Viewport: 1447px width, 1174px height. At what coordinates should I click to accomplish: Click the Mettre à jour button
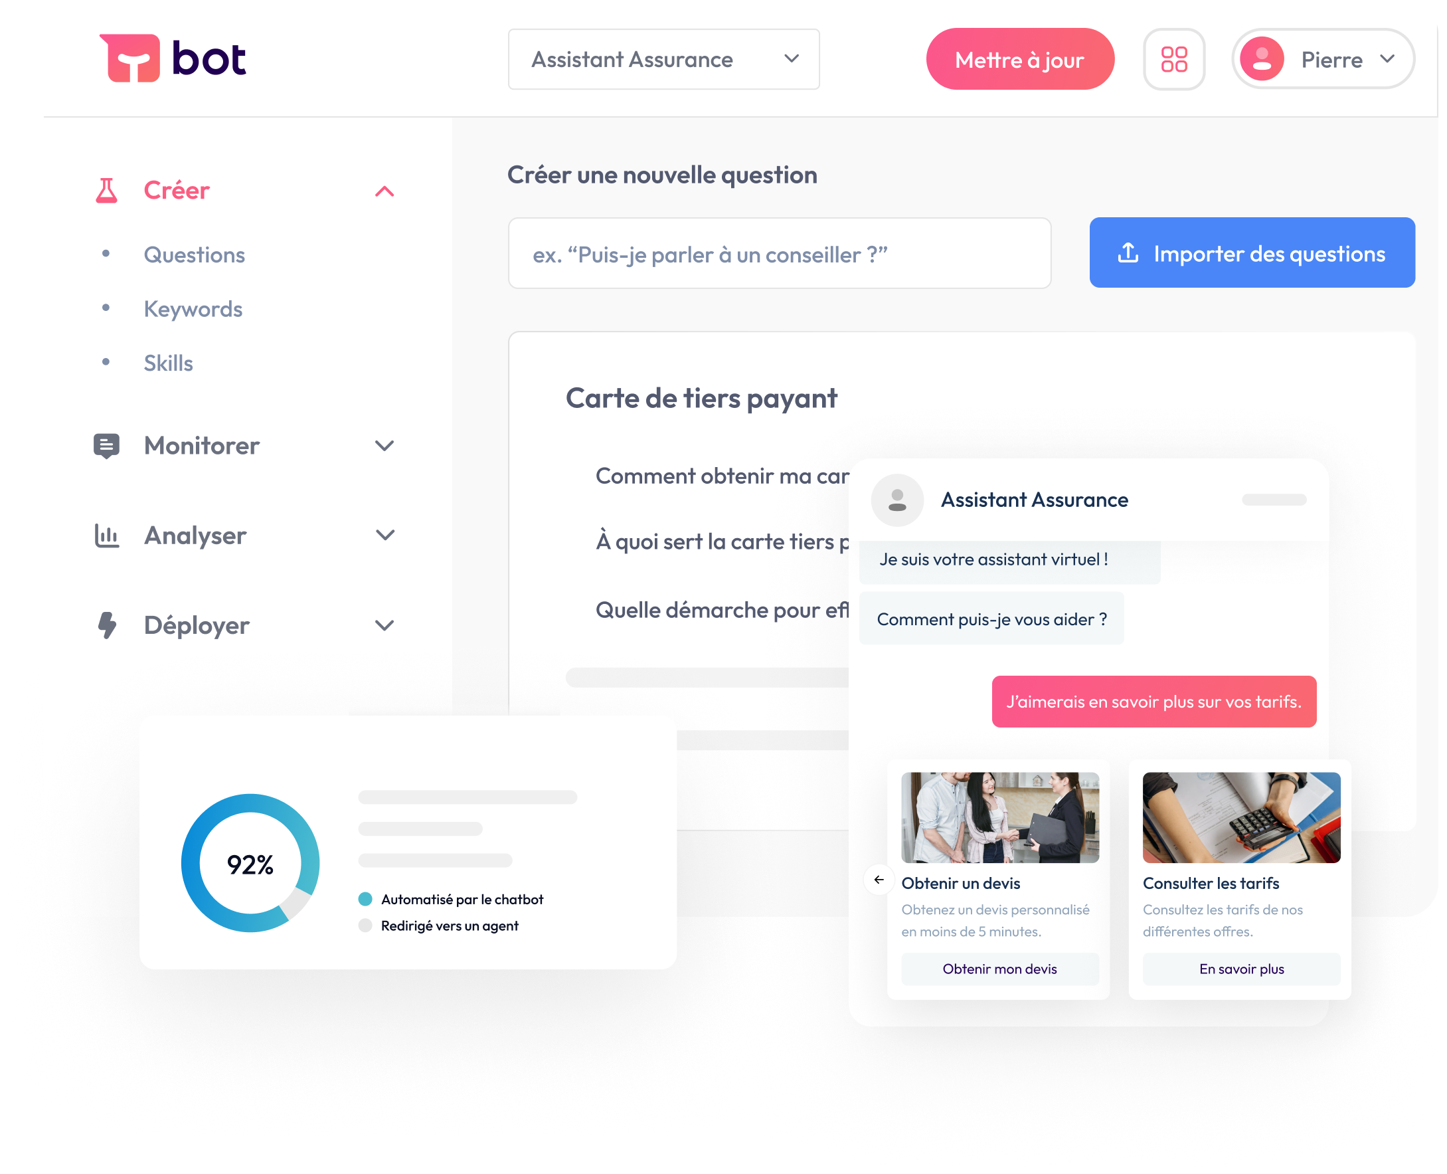1019,58
